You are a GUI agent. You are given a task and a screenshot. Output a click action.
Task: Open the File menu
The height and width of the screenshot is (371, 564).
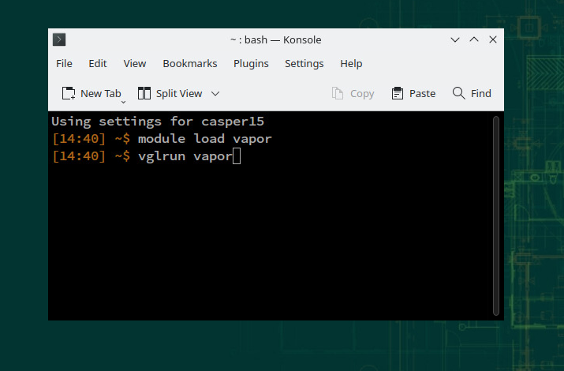64,63
